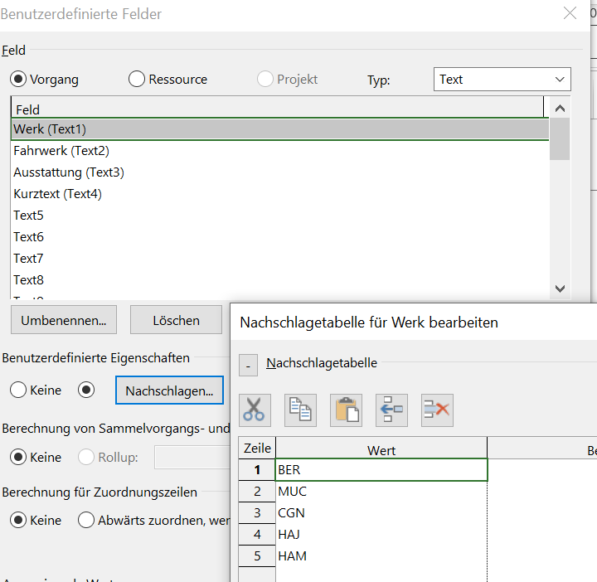The height and width of the screenshot is (582, 597).
Task: Click the Paste row clipboard icon
Action: (346, 410)
